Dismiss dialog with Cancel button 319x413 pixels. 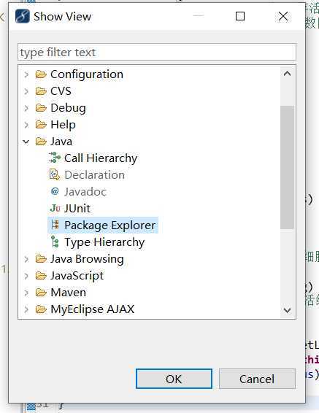[257, 379]
